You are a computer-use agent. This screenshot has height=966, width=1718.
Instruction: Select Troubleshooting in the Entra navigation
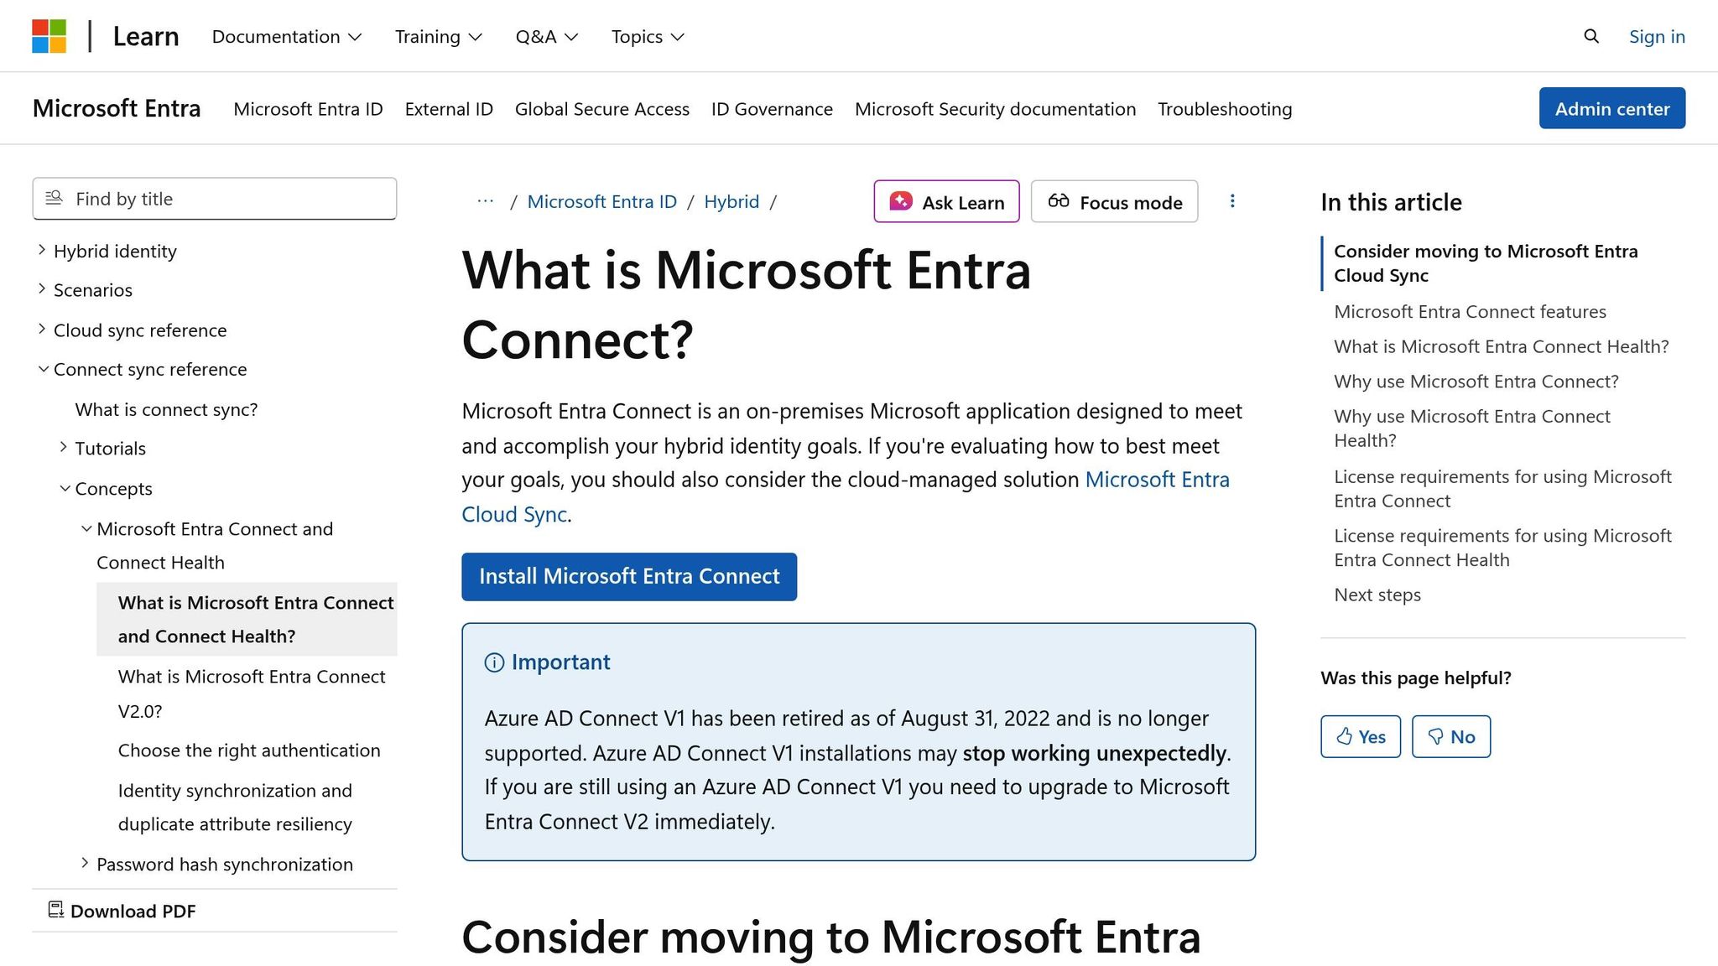click(1225, 108)
